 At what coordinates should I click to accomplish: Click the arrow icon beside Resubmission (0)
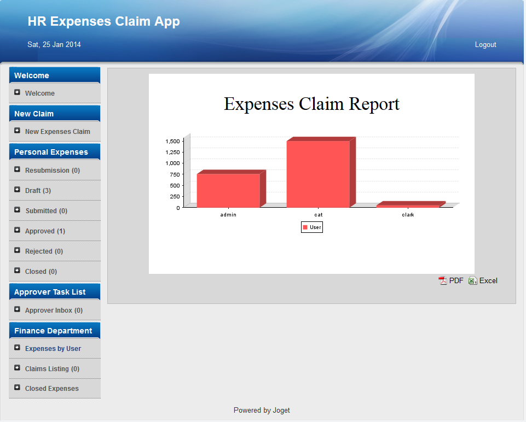click(x=17, y=169)
